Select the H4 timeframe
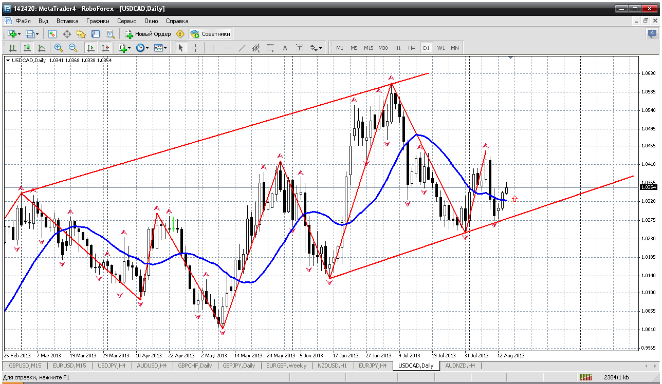 [x=412, y=48]
